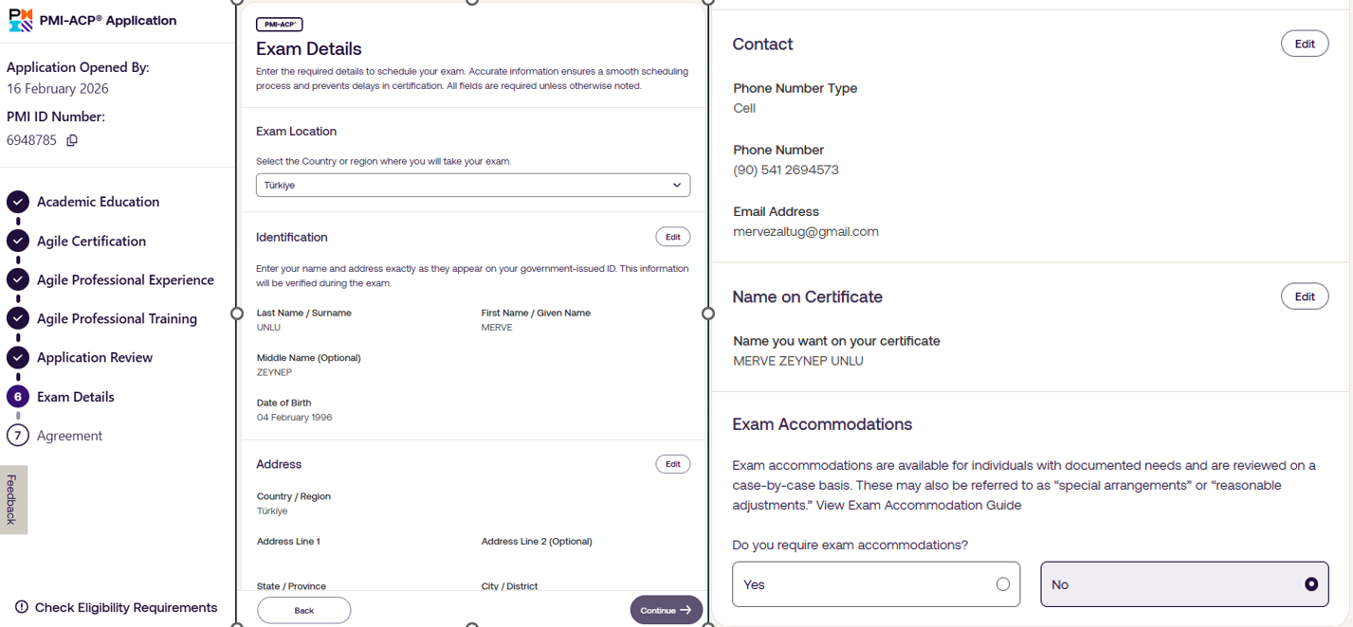
Task: Click the Application Review checkmark icon
Action: pyautogui.click(x=18, y=358)
